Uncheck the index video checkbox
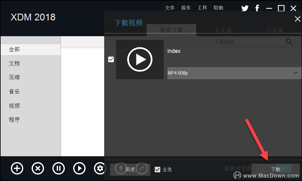Viewport: 302px width, 181px height. 111,59
